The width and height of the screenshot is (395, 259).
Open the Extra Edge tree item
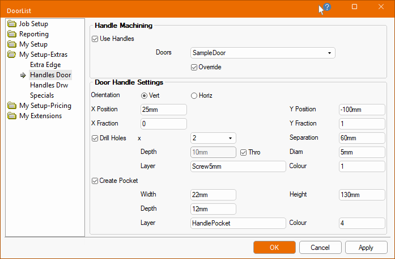[45, 65]
